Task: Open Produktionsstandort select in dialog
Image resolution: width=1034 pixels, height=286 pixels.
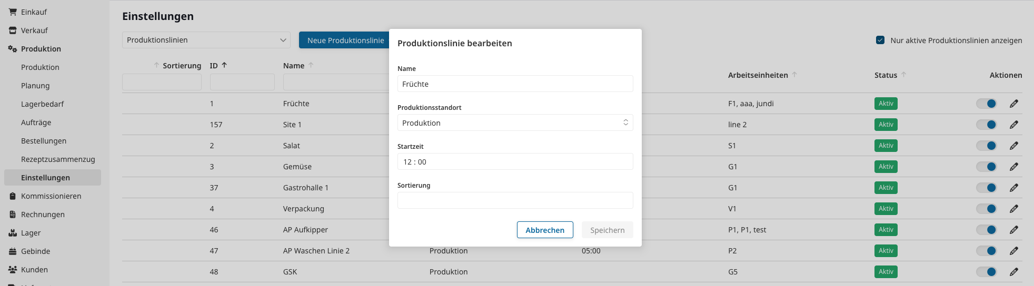Action: [515, 122]
